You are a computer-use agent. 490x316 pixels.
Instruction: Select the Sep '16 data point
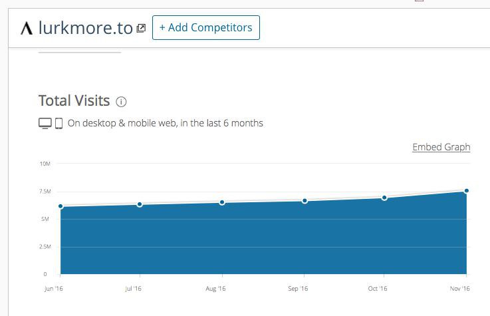pyautogui.click(x=305, y=201)
